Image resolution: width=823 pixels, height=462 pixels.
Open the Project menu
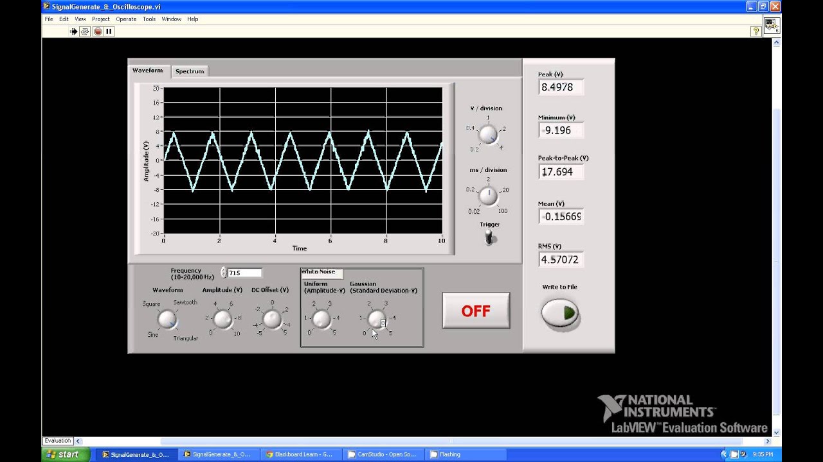[101, 19]
